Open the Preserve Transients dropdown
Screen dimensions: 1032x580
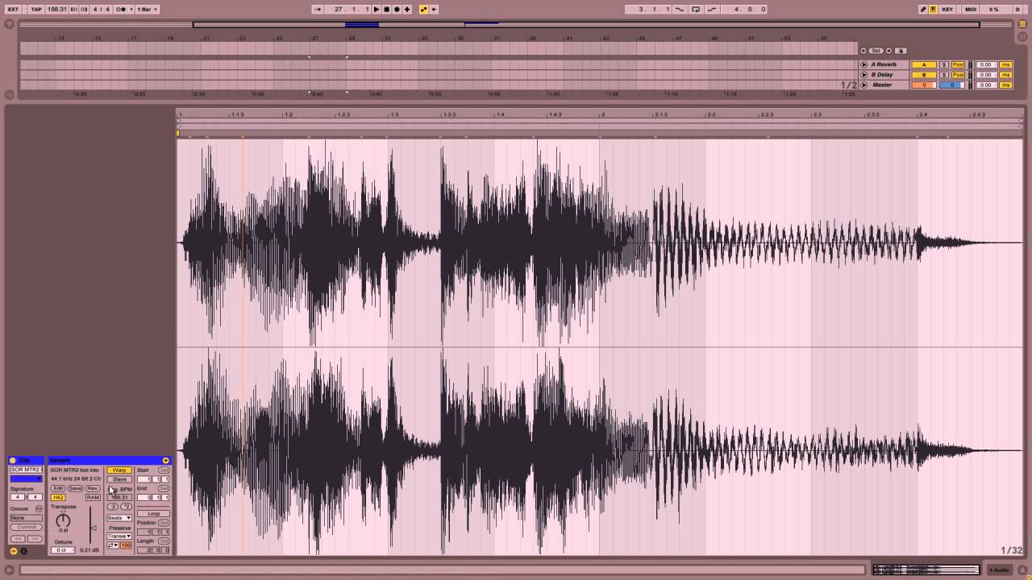pyautogui.click(x=119, y=536)
